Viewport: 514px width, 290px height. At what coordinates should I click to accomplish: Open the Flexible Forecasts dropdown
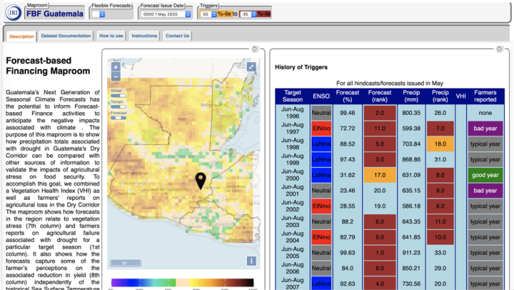[98, 13]
